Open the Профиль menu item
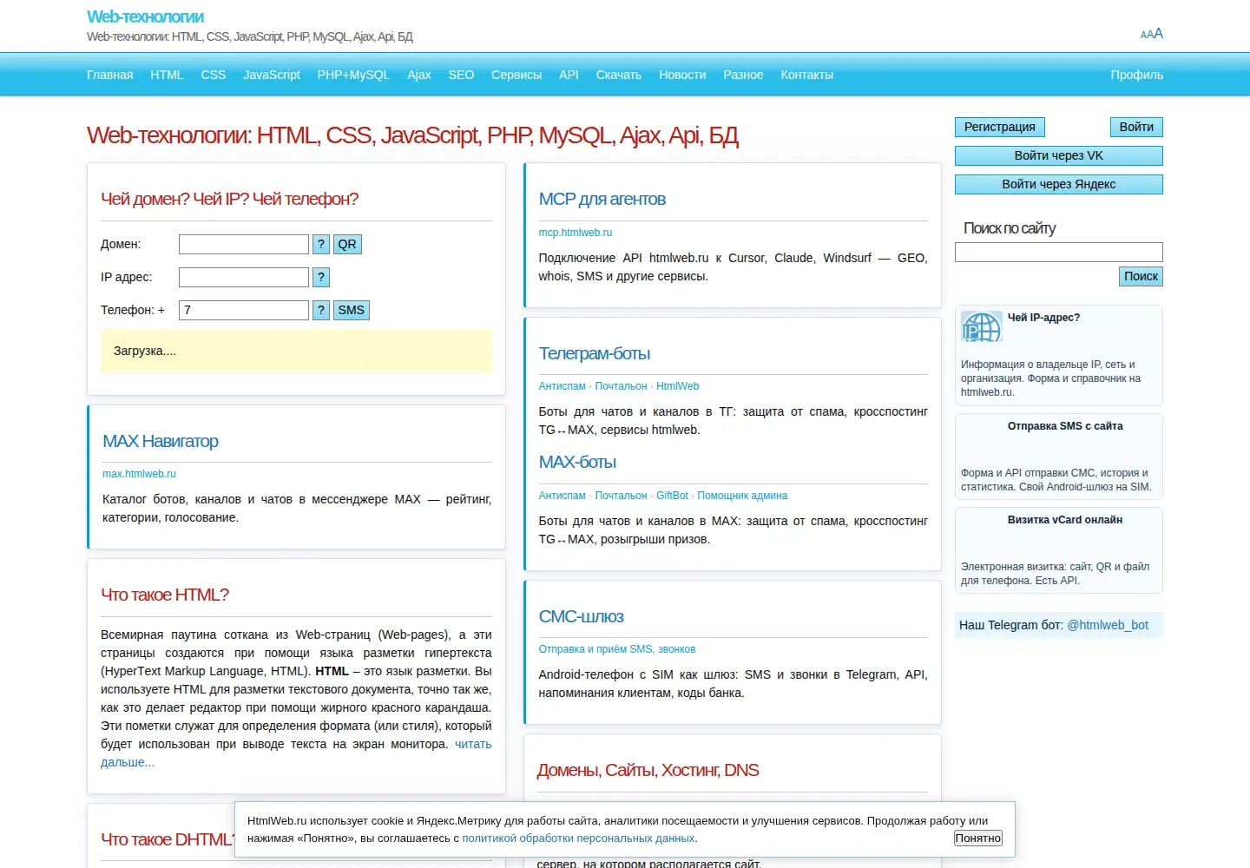Image resolution: width=1250 pixels, height=868 pixels. (1137, 75)
